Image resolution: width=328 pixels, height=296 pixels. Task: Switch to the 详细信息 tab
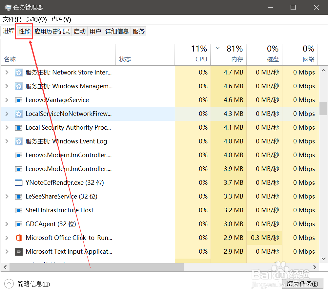coord(117,32)
